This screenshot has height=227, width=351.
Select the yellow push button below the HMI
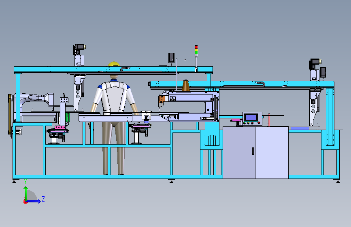click(x=248, y=123)
